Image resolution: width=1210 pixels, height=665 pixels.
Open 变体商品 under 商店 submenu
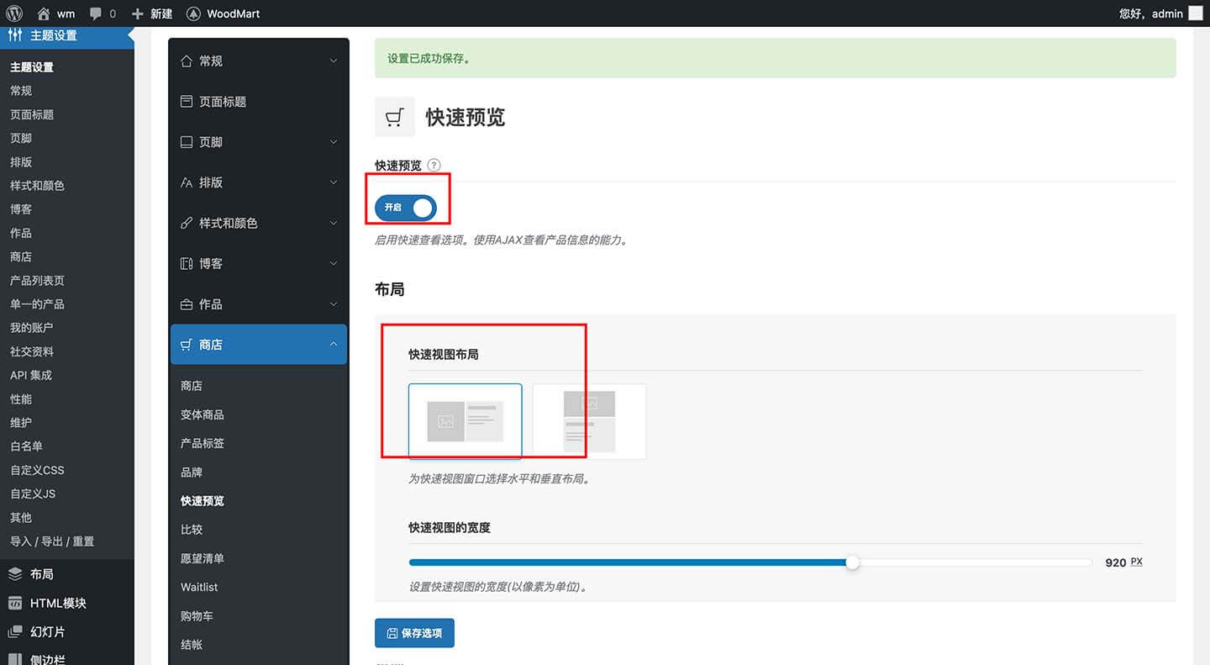tap(203, 414)
